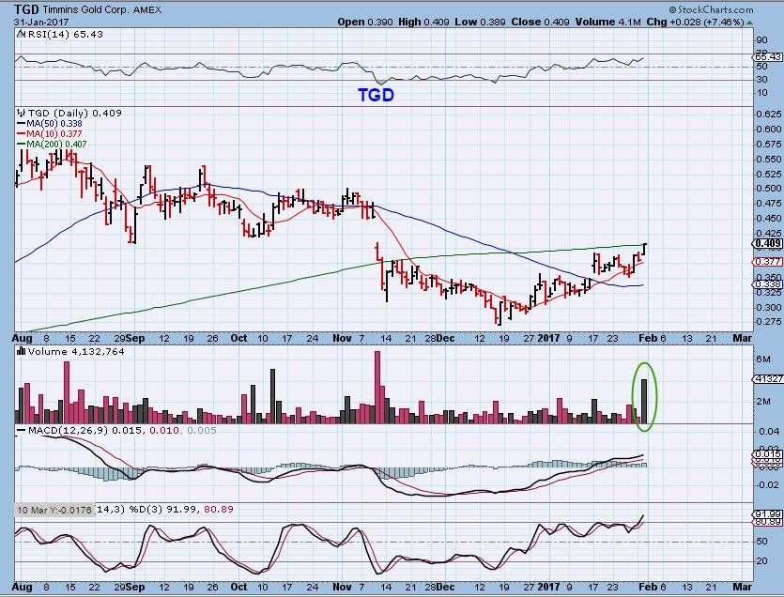Click the volume bars icon beside Volume 4,132,764

pyautogui.click(x=22, y=351)
